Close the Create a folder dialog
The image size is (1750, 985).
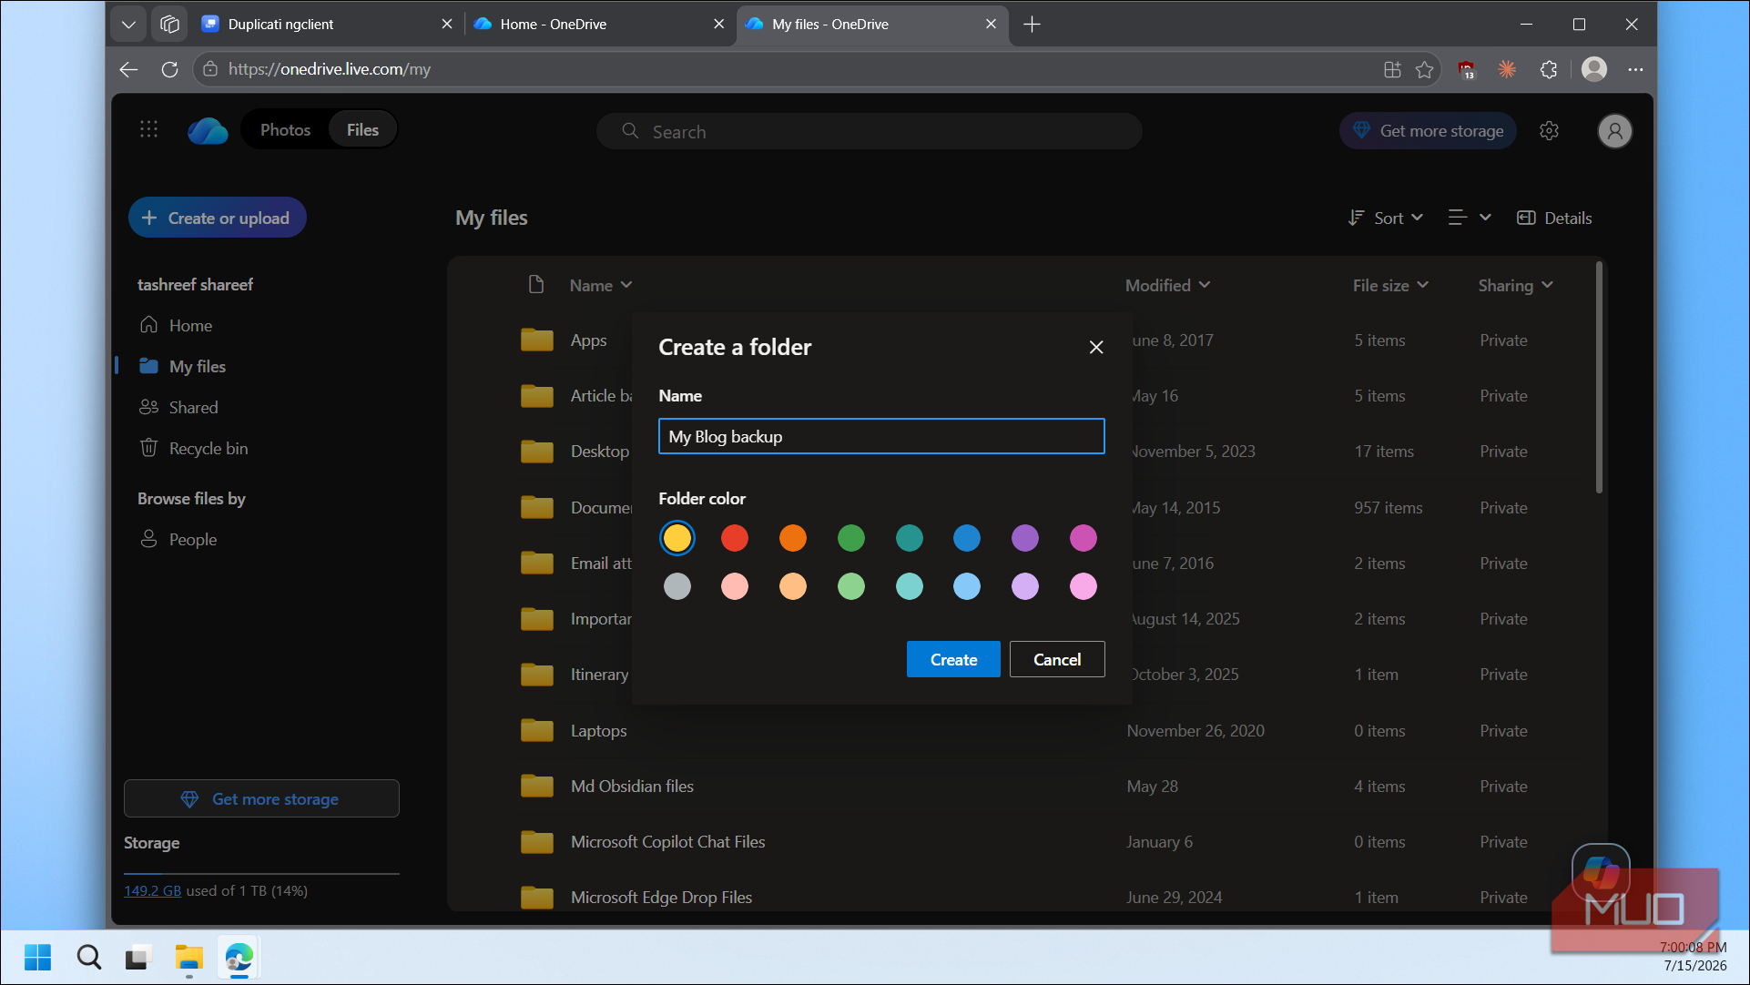(x=1096, y=347)
